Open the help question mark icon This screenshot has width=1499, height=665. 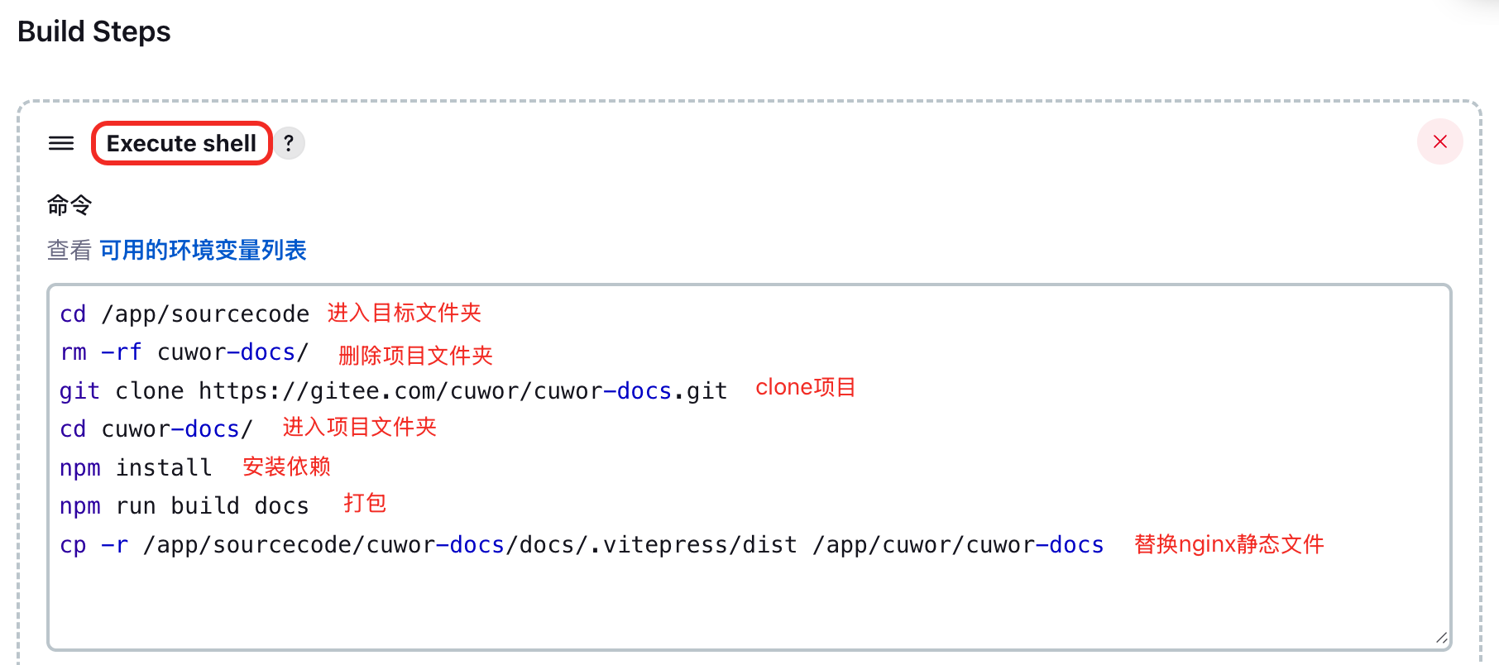(x=289, y=143)
